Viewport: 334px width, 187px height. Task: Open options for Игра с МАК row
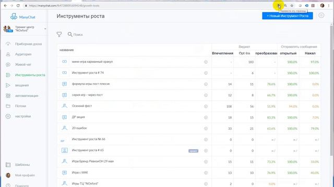point(206,173)
